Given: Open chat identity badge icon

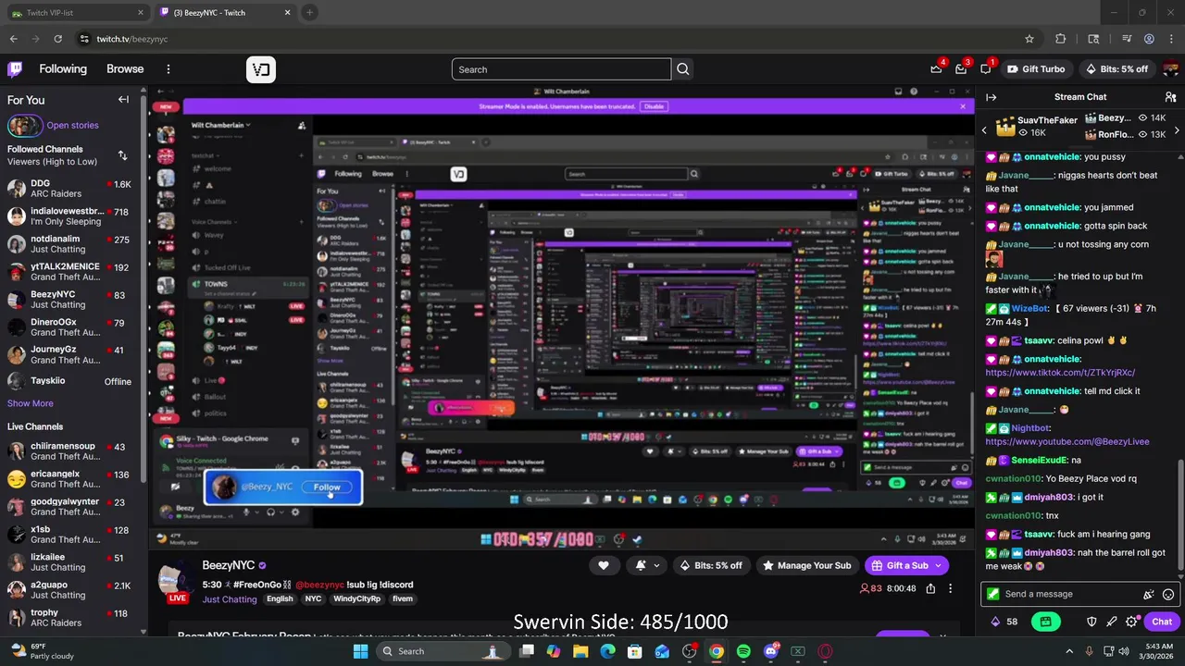Looking at the screenshot, I should [993, 594].
